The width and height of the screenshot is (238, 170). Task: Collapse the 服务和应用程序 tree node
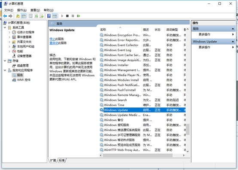point(5,70)
